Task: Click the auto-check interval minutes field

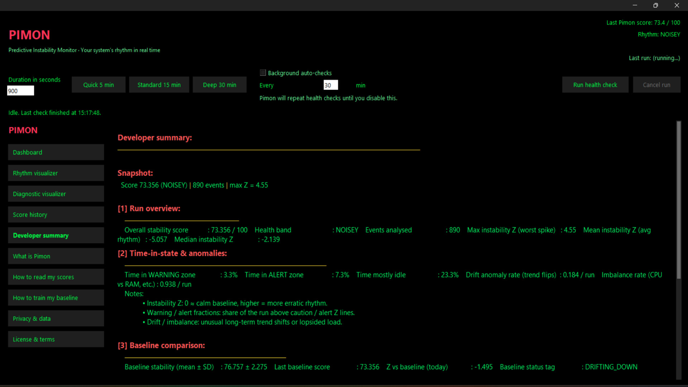Action: [330, 85]
